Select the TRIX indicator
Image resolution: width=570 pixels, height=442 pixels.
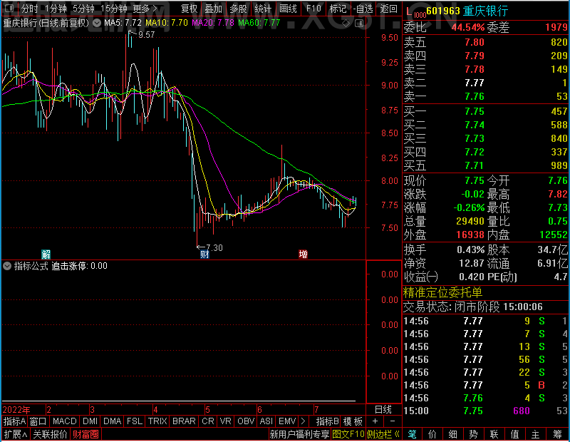[x=157, y=421]
